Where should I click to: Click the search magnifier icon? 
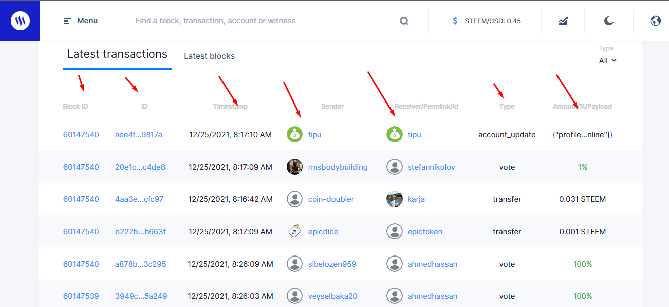[x=404, y=21]
